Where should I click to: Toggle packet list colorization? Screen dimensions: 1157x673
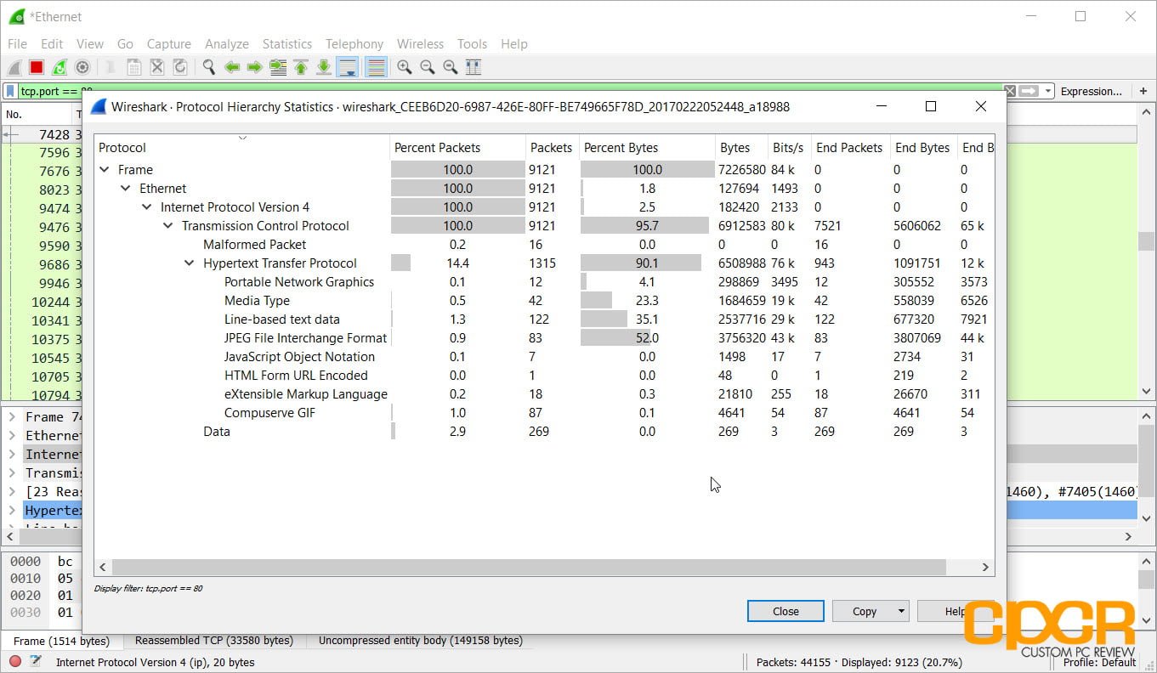376,67
